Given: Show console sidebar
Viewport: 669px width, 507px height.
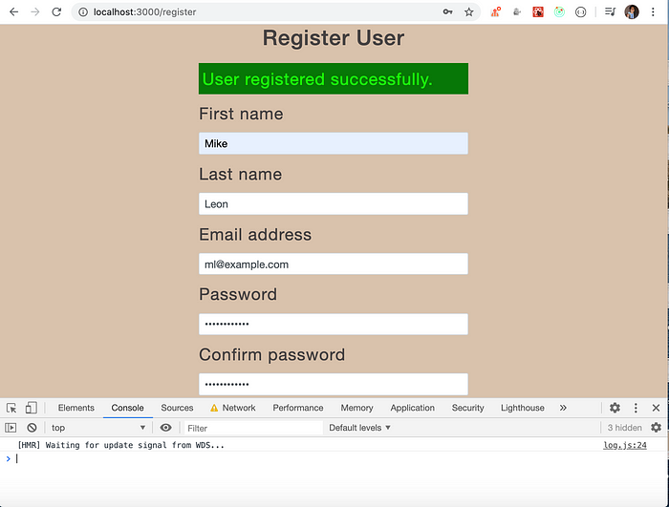Looking at the screenshot, I should click(x=11, y=427).
